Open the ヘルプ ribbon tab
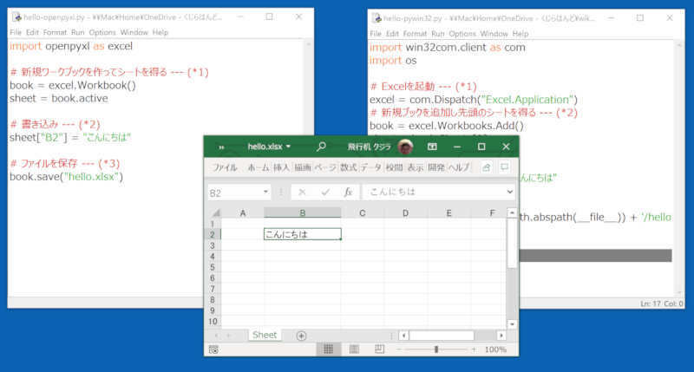This screenshot has width=694, height=372. [x=459, y=167]
